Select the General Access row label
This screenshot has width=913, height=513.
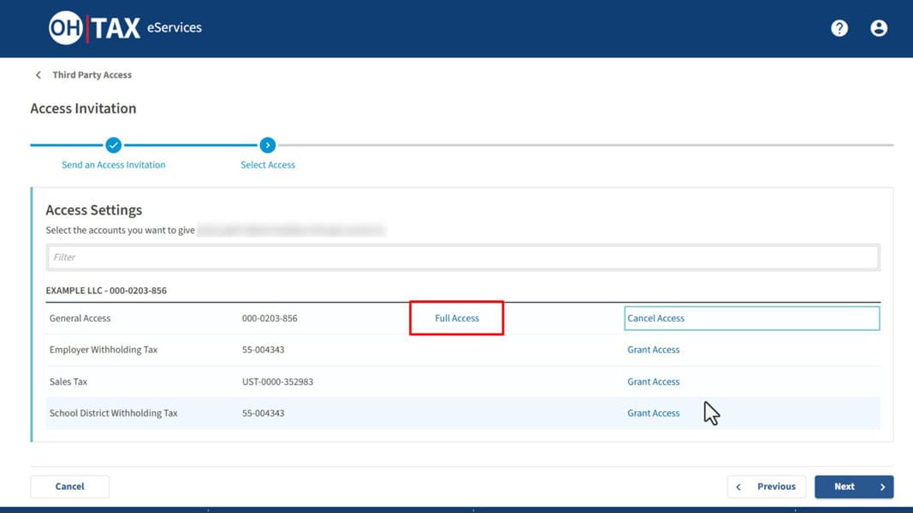(x=80, y=318)
